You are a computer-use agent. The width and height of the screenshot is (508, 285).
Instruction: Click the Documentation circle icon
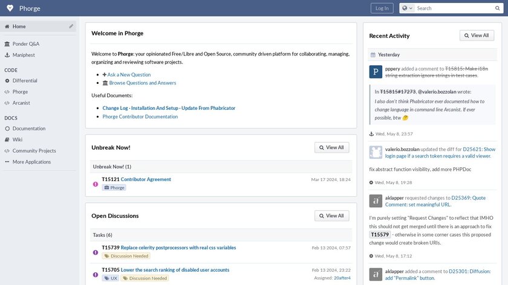[x=7, y=129]
